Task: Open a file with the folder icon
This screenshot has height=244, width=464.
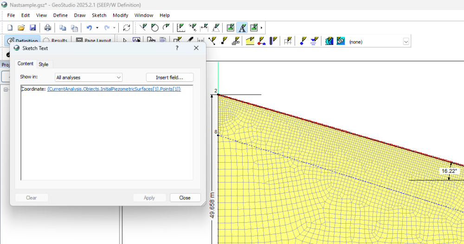Action: (x=21, y=28)
